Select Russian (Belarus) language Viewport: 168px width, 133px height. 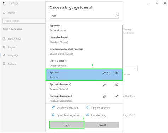tap(84, 87)
